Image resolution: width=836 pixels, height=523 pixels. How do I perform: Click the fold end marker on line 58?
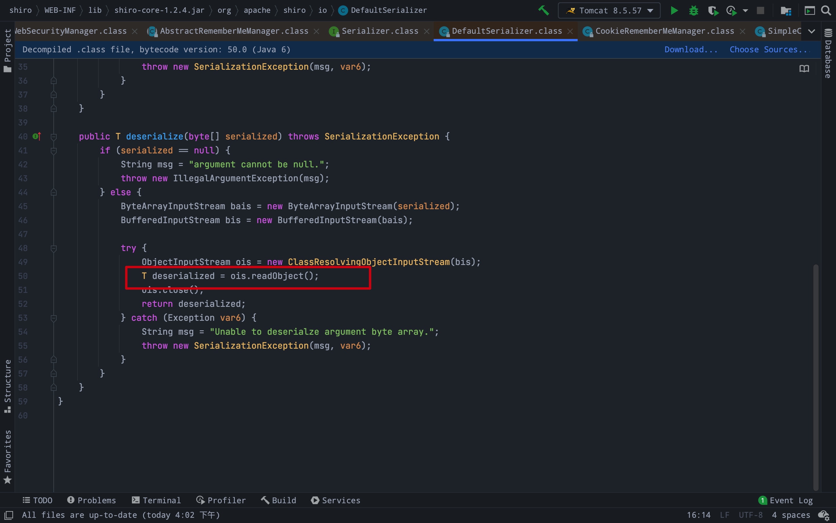point(53,387)
